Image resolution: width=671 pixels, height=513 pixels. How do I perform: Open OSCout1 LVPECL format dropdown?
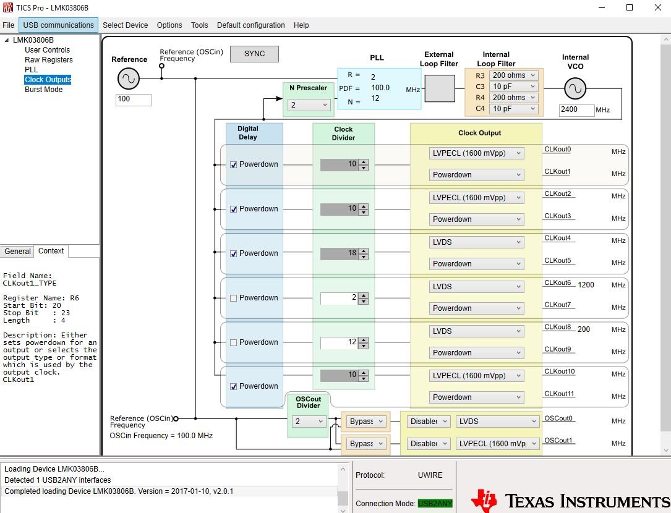point(497,444)
